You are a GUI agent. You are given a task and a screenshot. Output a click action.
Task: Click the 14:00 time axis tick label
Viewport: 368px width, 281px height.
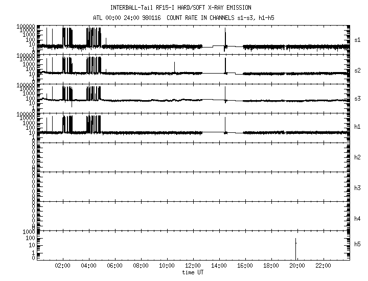click(219, 266)
